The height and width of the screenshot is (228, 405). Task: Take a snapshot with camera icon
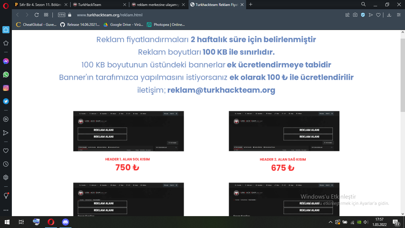tap(355, 15)
